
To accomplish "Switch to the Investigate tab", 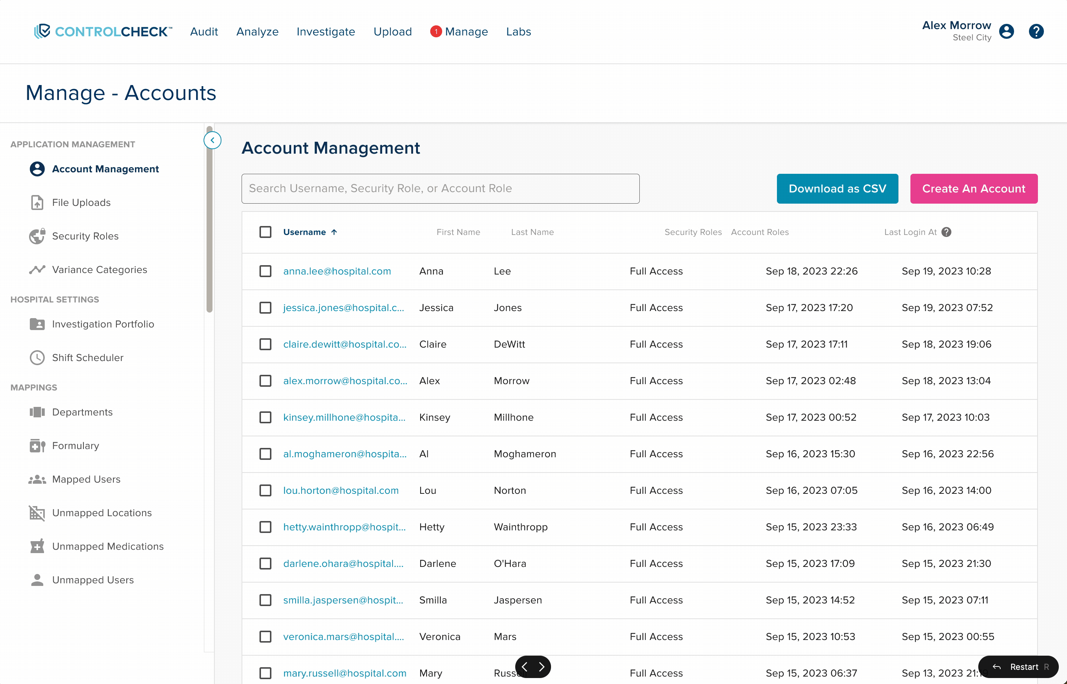I will (325, 32).
